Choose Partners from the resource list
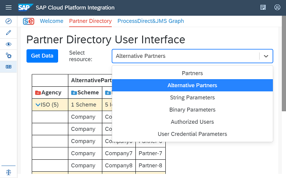The height and width of the screenshot is (178, 286). (x=192, y=73)
